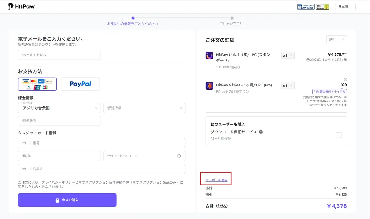Click the ¥4,378/年 price text
Screen dimensions: 370x219
click(337, 54)
